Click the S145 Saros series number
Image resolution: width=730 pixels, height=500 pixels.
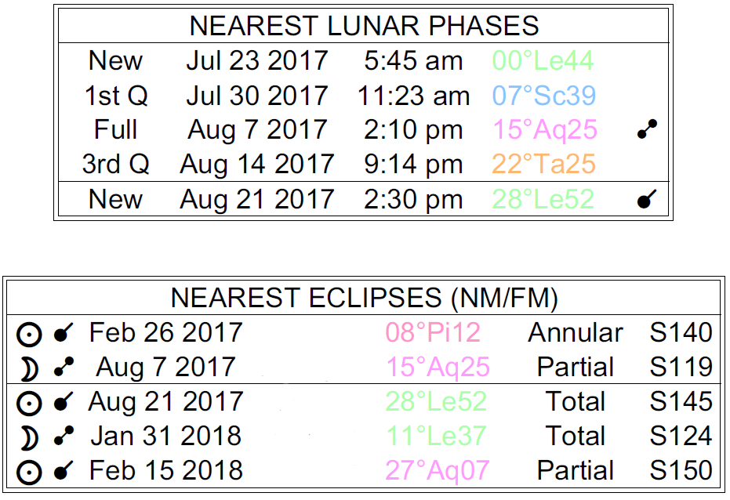click(681, 402)
